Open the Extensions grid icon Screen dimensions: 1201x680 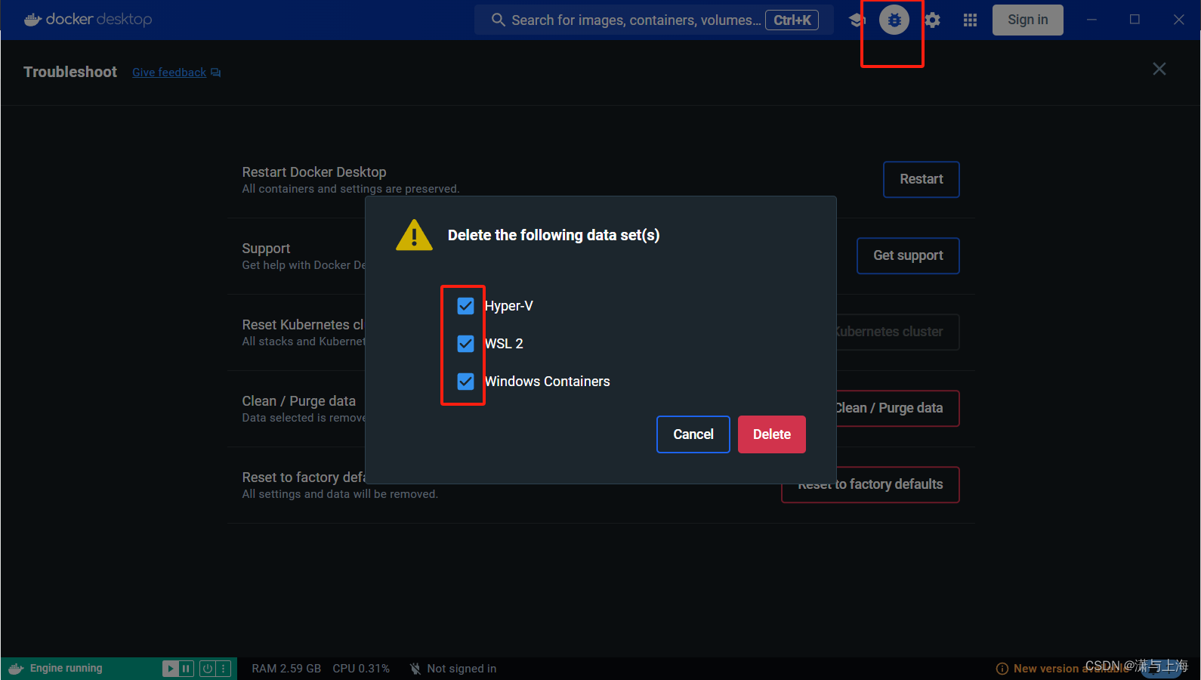tap(971, 20)
